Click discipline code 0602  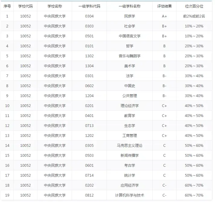click(x=89, y=86)
